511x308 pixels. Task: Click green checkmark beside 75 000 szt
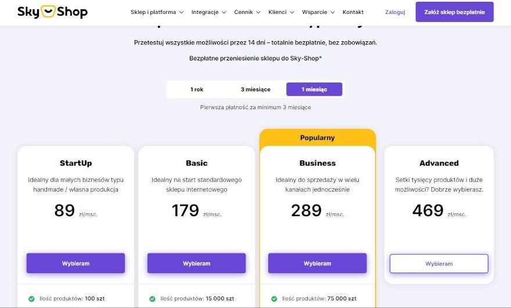274,299
